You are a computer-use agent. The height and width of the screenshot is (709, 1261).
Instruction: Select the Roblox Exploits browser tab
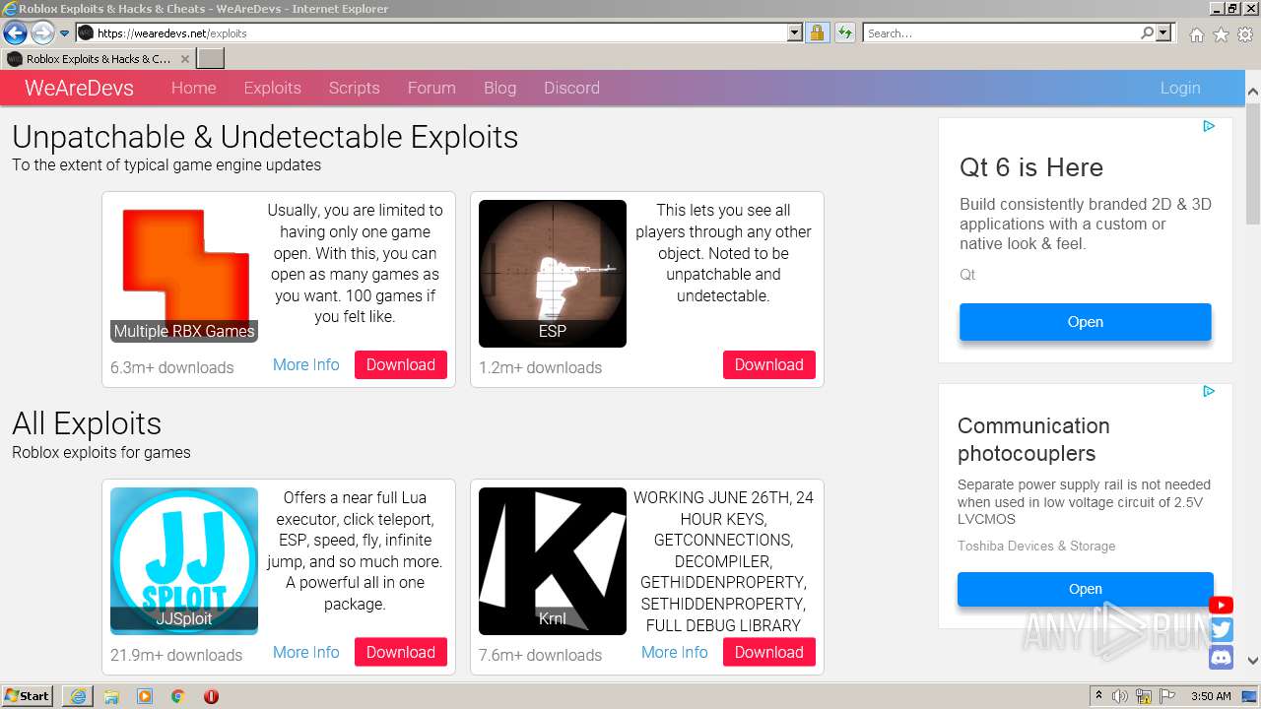pos(99,59)
